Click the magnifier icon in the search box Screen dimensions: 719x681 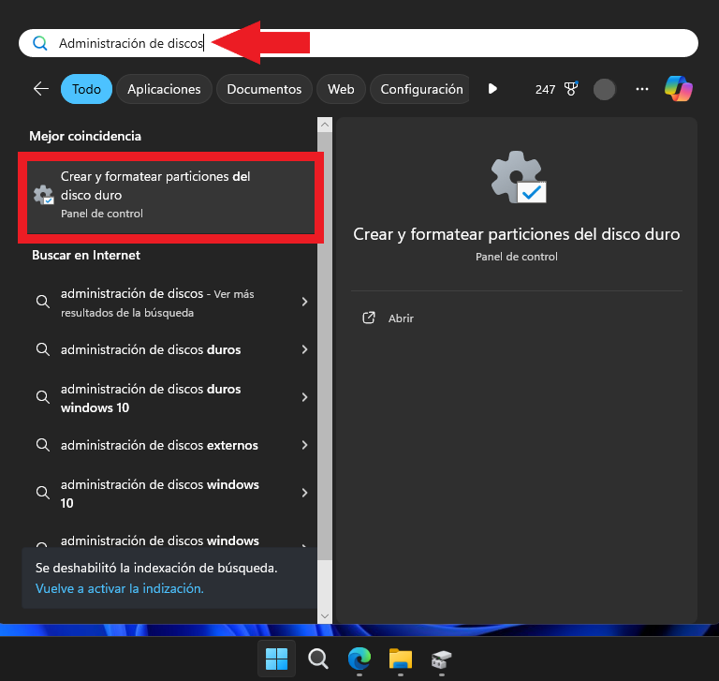[x=40, y=43]
